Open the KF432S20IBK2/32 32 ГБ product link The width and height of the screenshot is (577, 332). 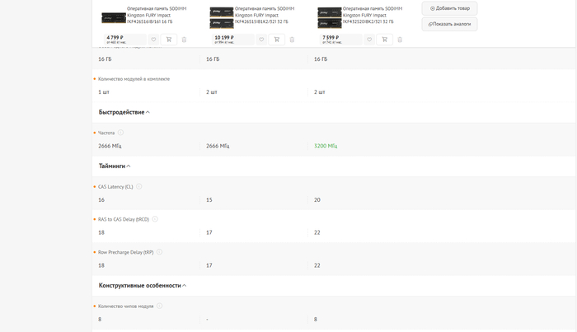(373, 15)
